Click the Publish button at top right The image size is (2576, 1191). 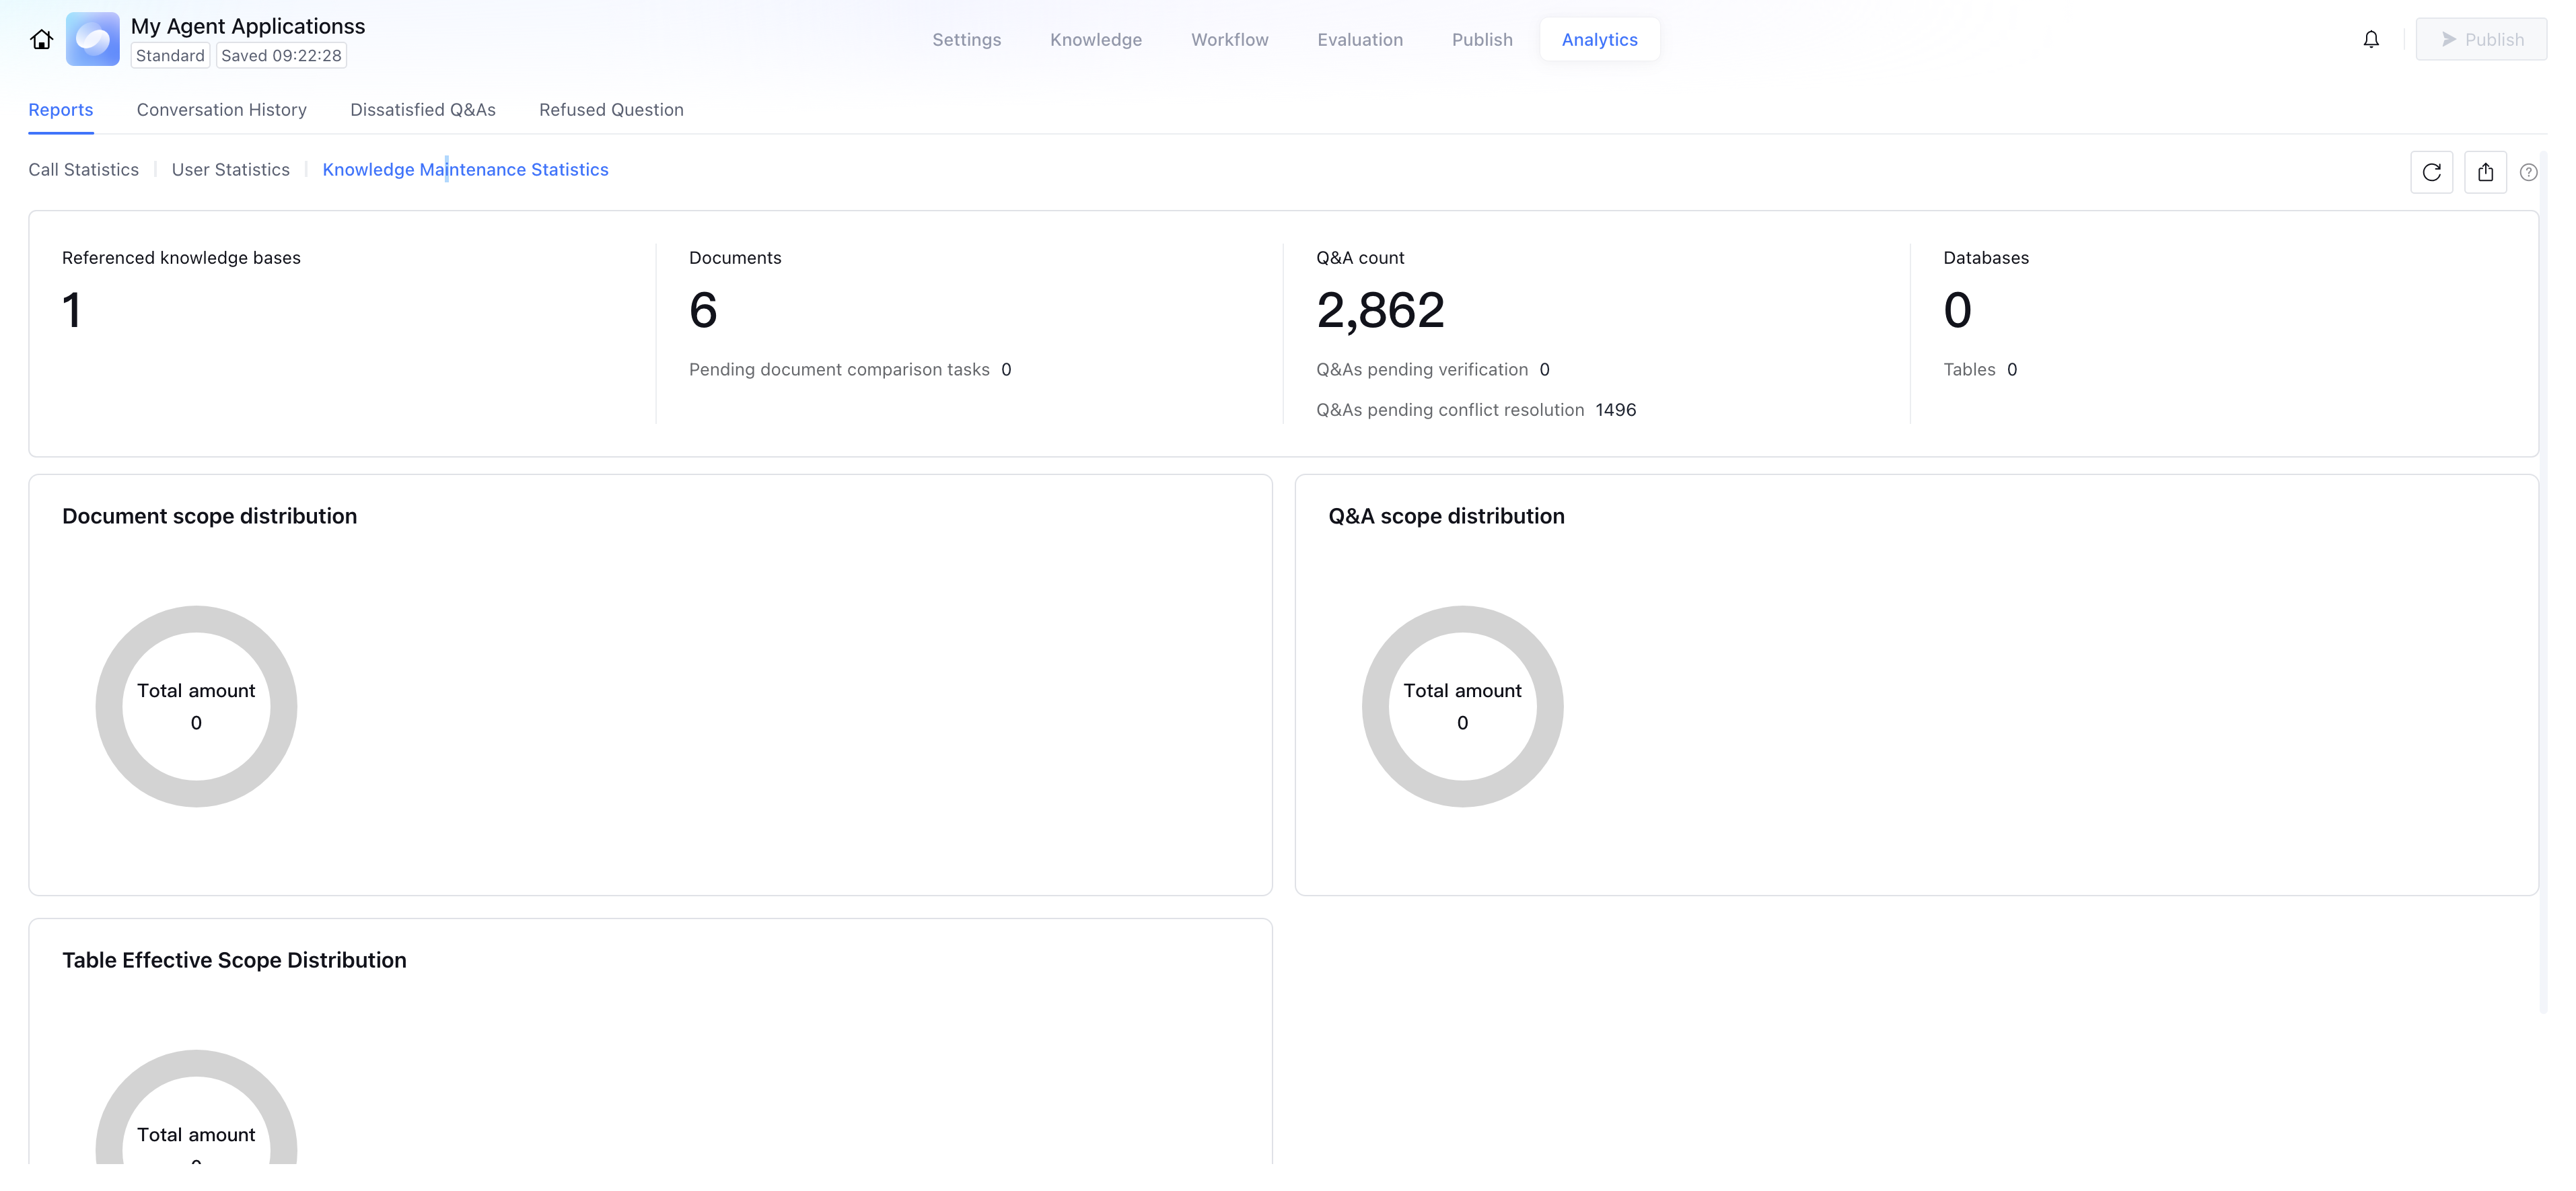pyautogui.click(x=2481, y=40)
